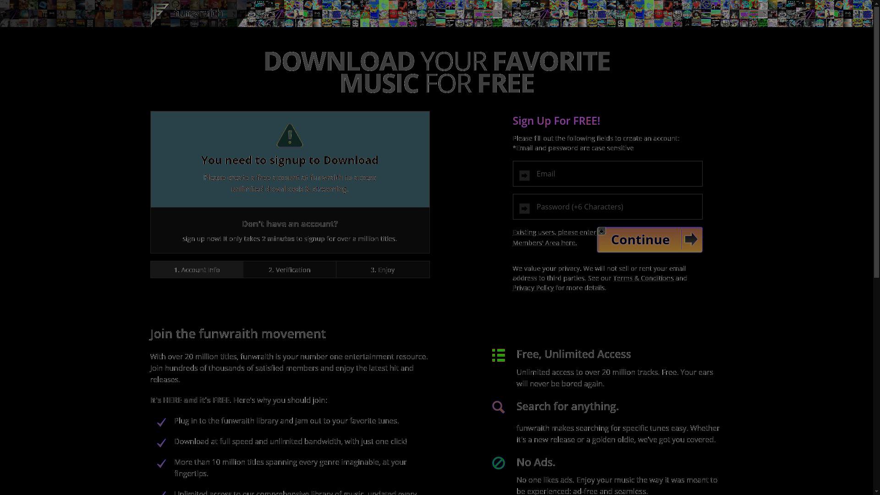Image resolution: width=880 pixels, height=495 pixels.
Task: Click the warning triangle icon
Action: tap(290, 136)
